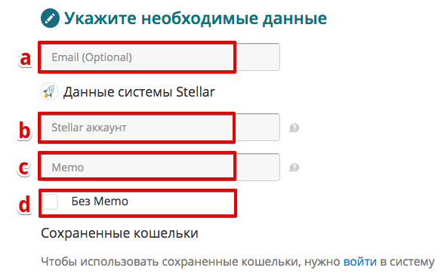Follow the войти login link
The width and height of the screenshot is (441, 277).
360,262
